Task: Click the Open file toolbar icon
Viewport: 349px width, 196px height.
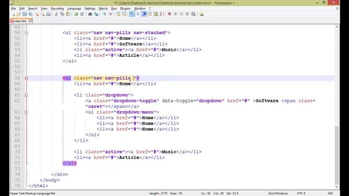Action: tap(19, 14)
